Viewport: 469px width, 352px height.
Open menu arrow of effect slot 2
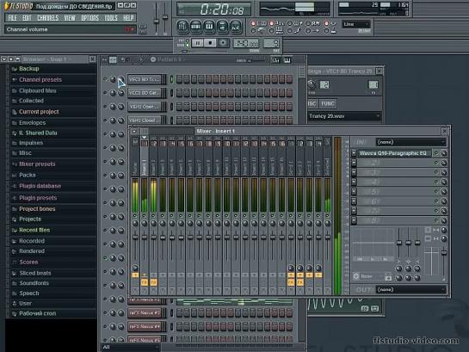(x=354, y=163)
